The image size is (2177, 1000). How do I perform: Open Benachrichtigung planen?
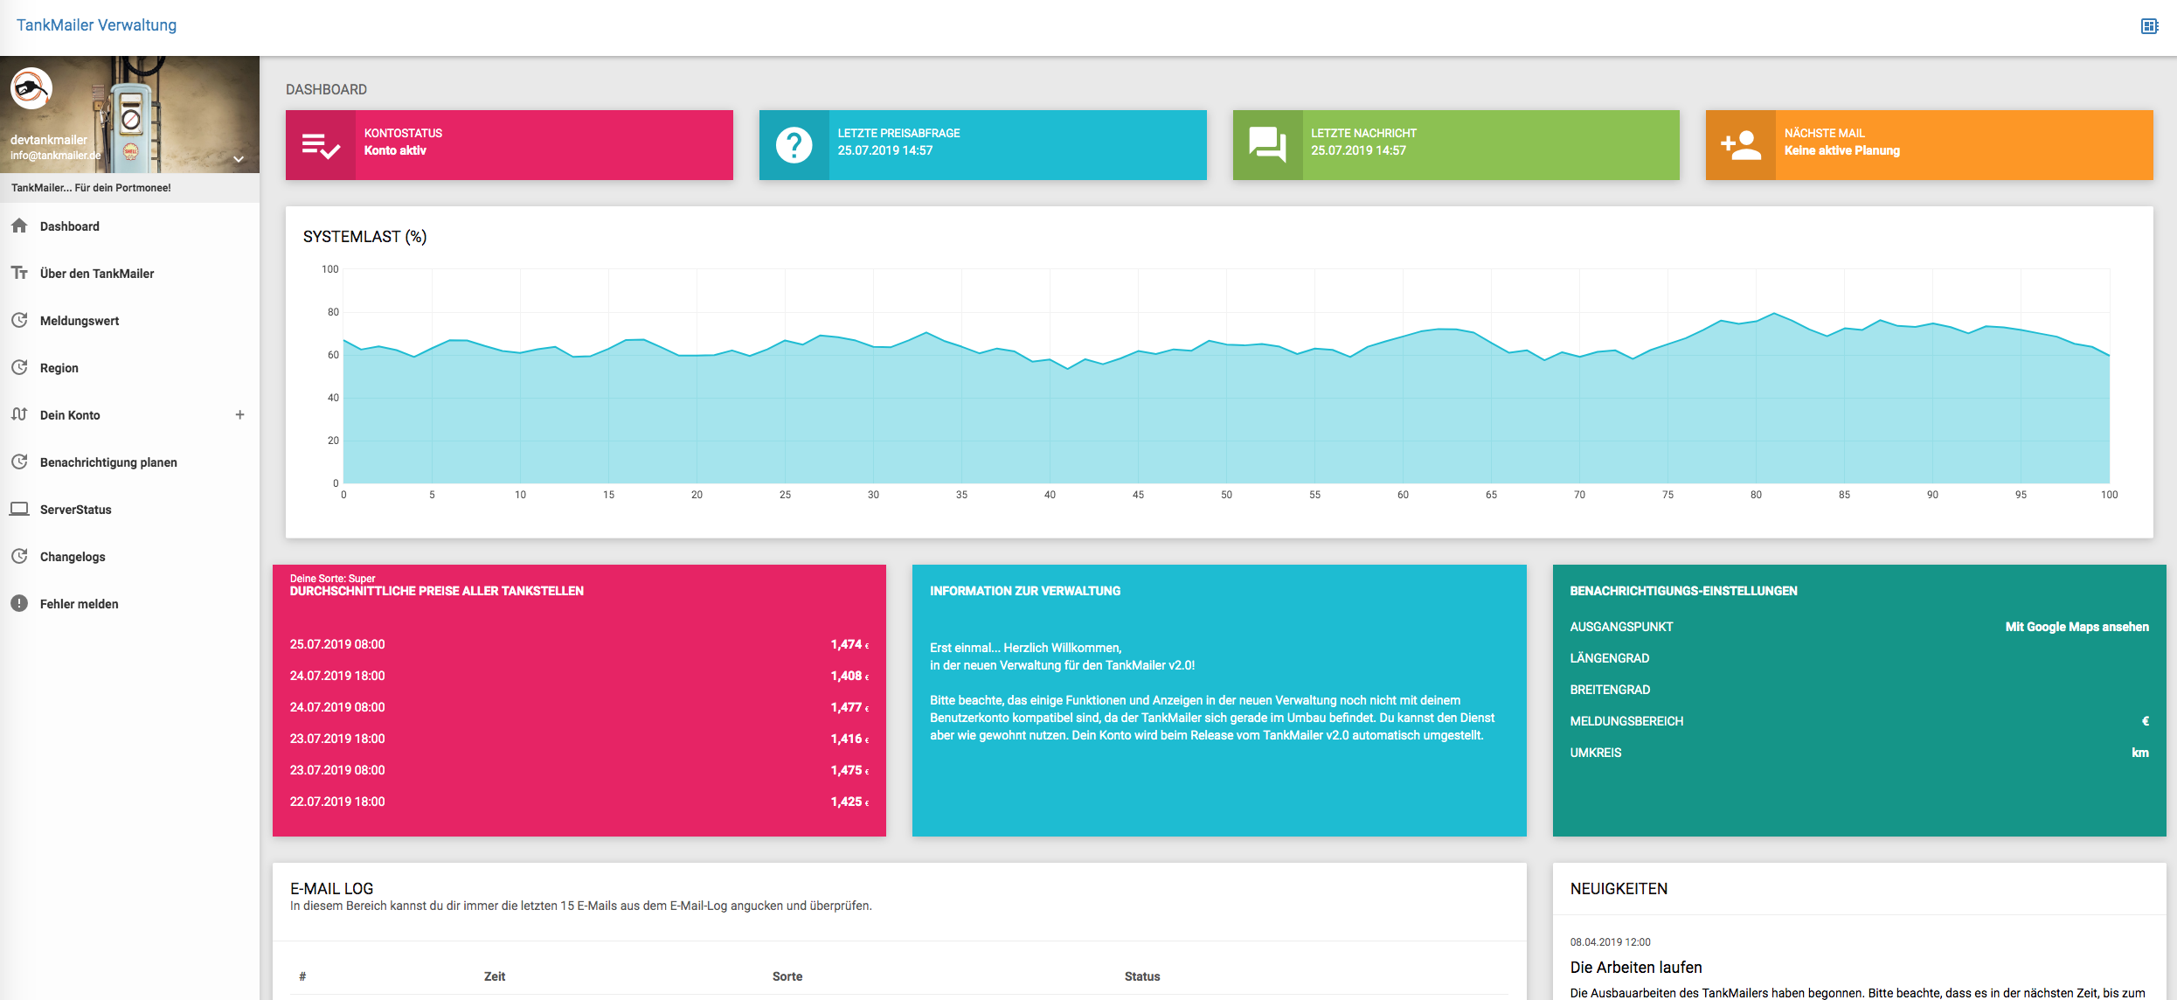[x=129, y=462]
